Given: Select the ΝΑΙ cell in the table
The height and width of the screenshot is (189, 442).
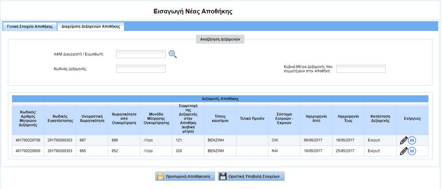Looking at the screenshot, I should pyautogui.click(x=284, y=151).
